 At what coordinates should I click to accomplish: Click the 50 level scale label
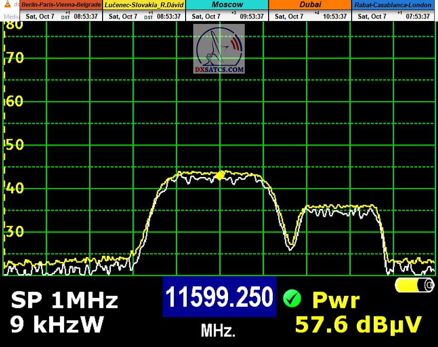(13, 145)
